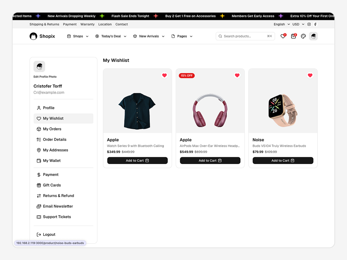Open Email Newsletter in the sidebar
Image resolution: width=347 pixels, height=260 pixels.
(x=63, y=206)
